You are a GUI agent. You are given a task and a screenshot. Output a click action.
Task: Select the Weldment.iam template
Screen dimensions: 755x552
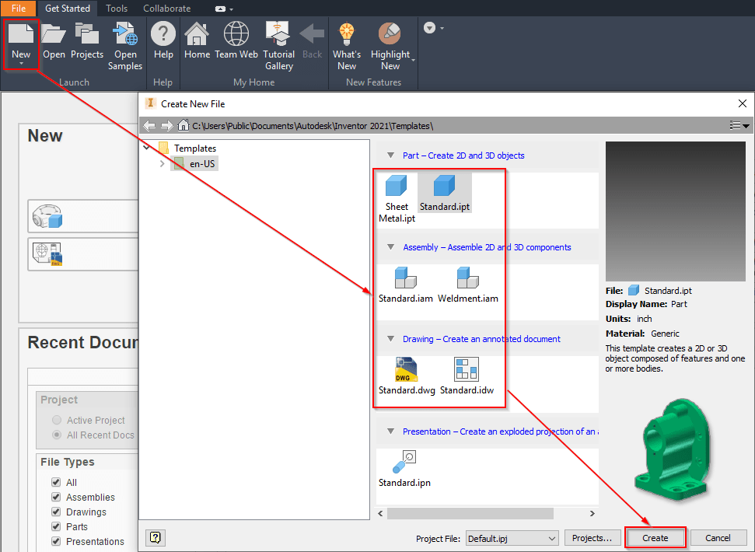click(x=467, y=285)
